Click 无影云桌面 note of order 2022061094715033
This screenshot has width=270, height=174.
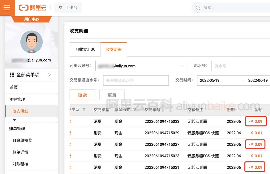(197, 121)
